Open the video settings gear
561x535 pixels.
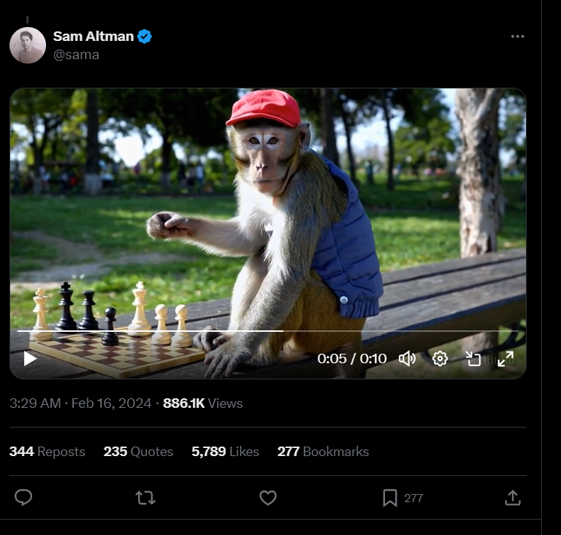click(440, 358)
